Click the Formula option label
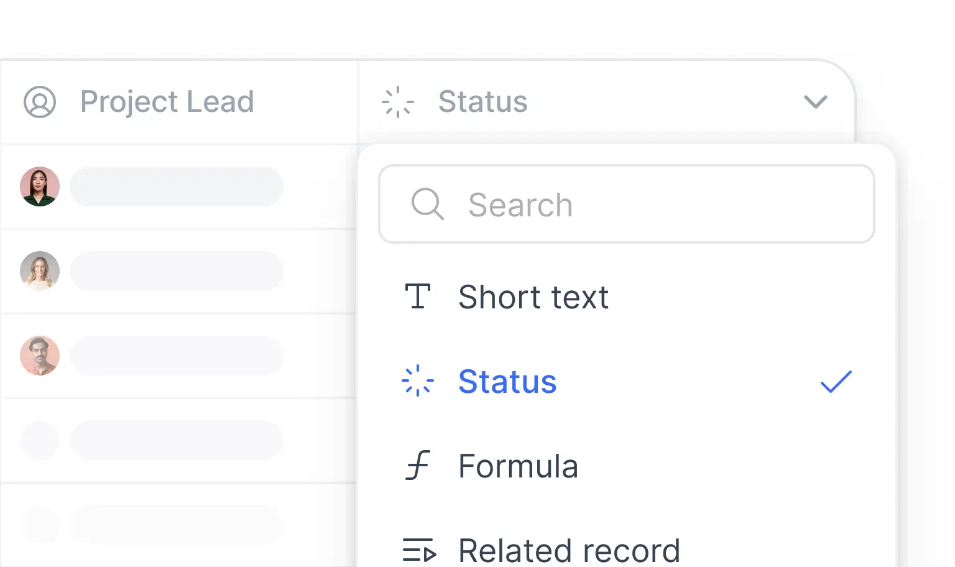Screen dimensions: 955x567 (518, 466)
